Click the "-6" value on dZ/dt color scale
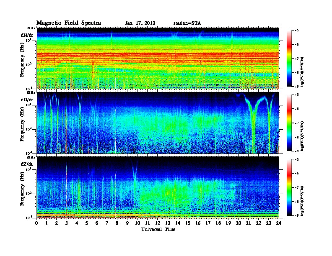This screenshot has height=256, width=332. coord(297,173)
